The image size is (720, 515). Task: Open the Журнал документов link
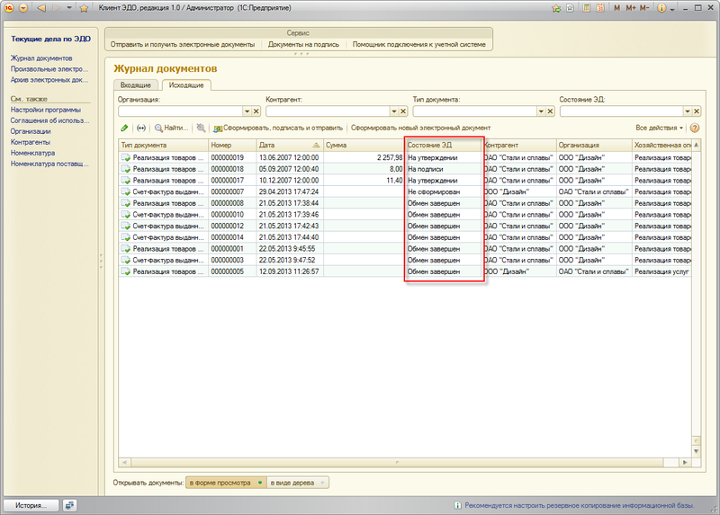[41, 58]
